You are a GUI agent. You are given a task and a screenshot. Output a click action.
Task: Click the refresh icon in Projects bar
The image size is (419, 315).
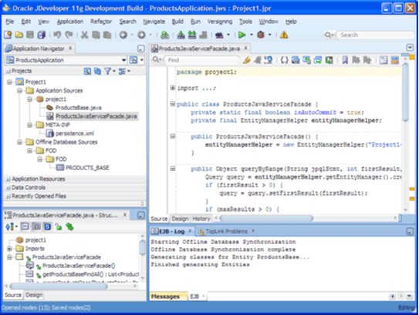[97, 71]
